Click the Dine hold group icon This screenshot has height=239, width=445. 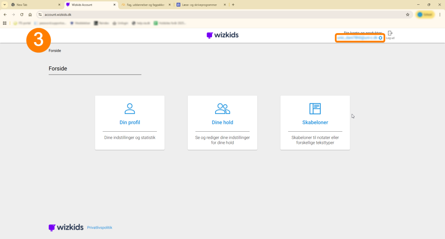click(222, 108)
